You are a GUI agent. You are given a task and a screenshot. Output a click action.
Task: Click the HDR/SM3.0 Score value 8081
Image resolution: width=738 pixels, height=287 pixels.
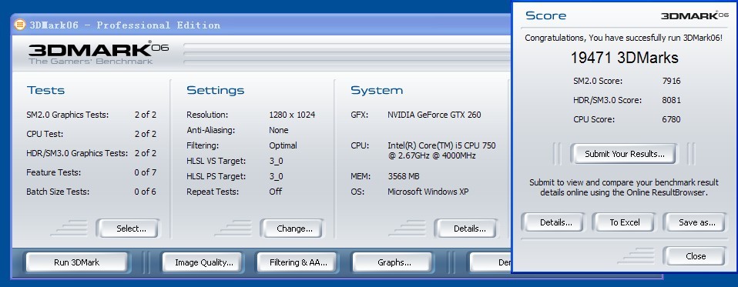[x=671, y=100]
